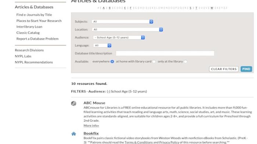This screenshot has width=257, height=144.
Task: Select the 'everywhere' availability radio button
Action: (112, 61)
